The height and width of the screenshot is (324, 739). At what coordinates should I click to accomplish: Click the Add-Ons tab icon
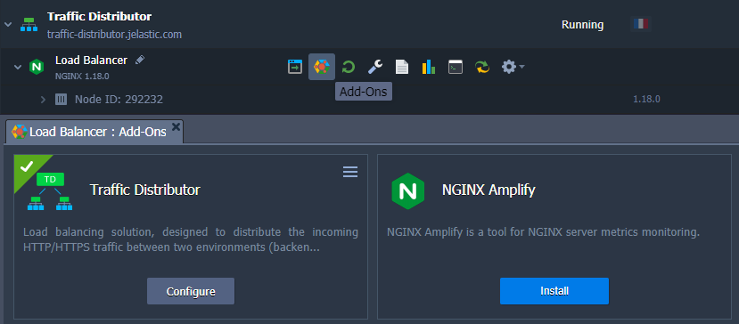point(20,132)
